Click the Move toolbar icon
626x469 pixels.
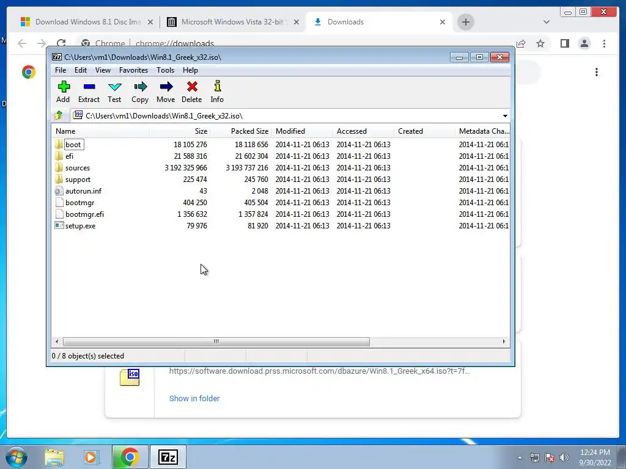pos(166,92)
